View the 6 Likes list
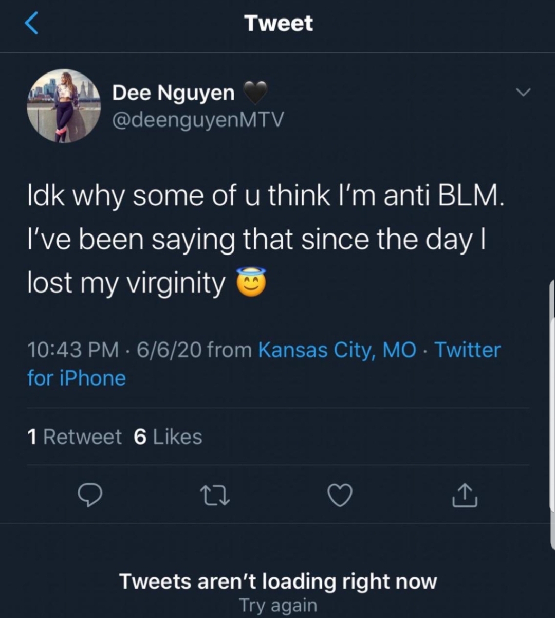The height and width of the screenshot is (618, 555). pos(168,437)
